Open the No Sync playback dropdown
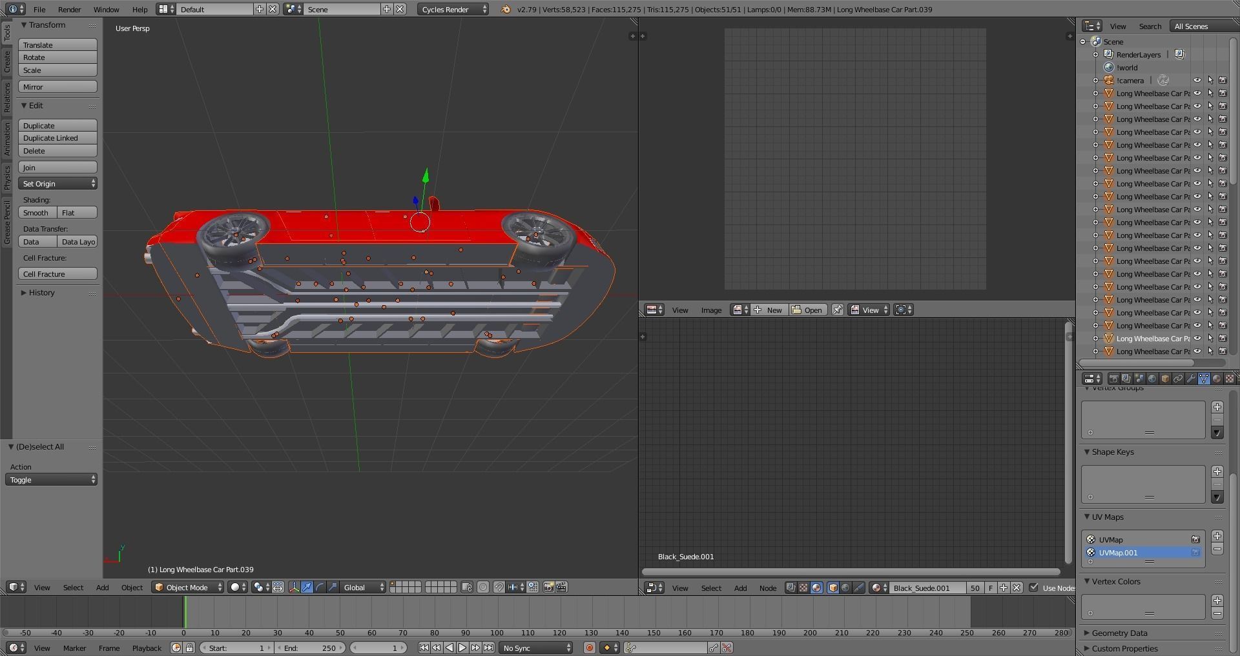The width and height of the screenshot is (1240, 656). (536, 648)
